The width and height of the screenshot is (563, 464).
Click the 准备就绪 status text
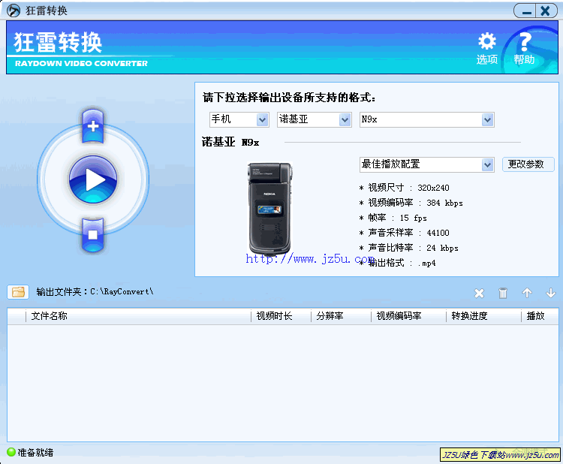click(x=35, y=453)
